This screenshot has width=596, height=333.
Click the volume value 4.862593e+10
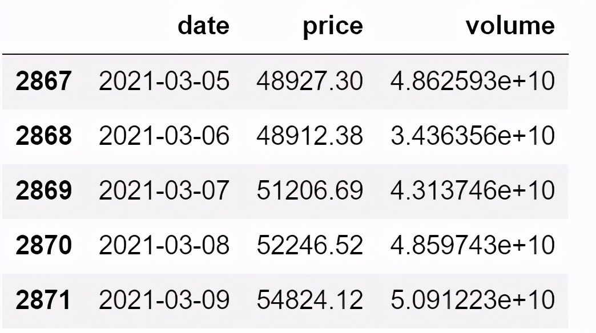point(473,81)
